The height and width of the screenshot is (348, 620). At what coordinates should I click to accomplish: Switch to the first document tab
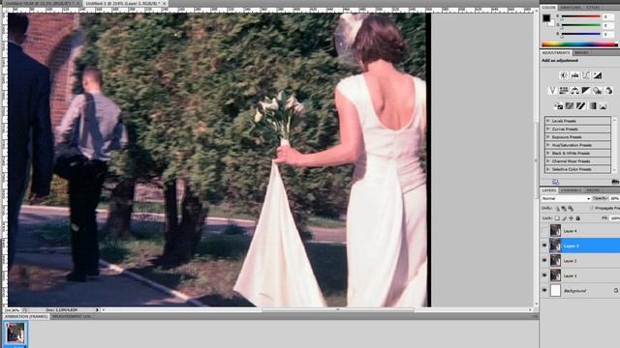[41, 3]
